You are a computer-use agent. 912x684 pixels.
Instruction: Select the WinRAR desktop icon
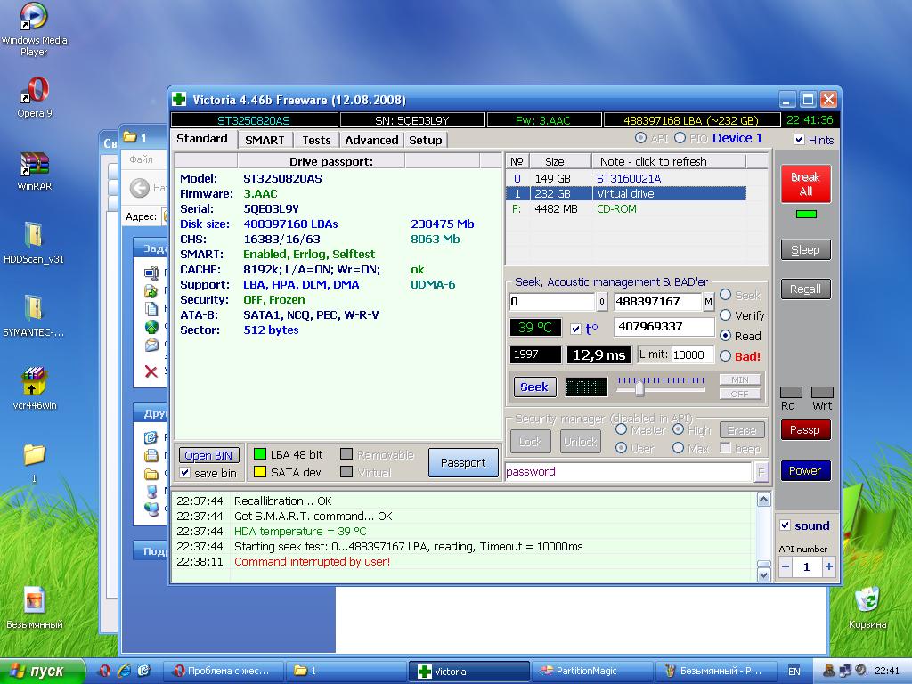pos(35,165)
